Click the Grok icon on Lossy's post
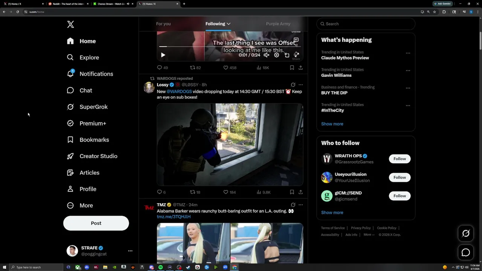The height and width of the screenshot is (271, 482). coord(293,85)
